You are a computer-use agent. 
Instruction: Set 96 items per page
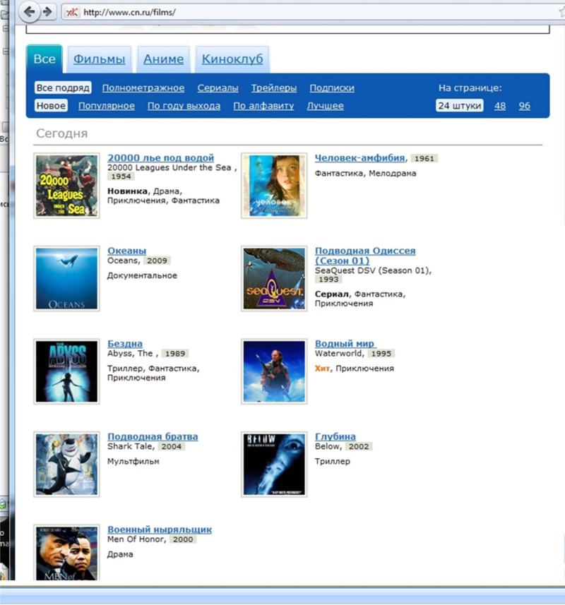525,106
